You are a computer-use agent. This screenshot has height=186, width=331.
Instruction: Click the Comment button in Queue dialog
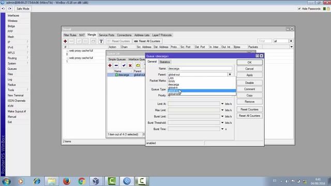point(249,89)
